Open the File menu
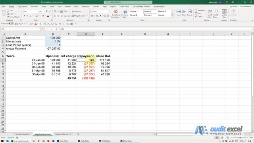The height and width of the screenshot is (143, 254). [4, 7]
